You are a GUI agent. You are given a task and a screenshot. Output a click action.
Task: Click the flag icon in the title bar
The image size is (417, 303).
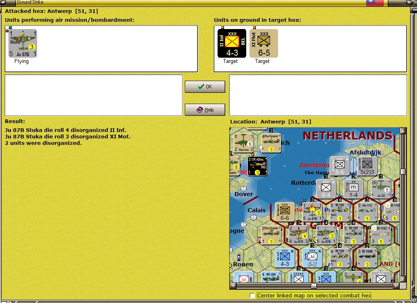(x=375, y=3)
